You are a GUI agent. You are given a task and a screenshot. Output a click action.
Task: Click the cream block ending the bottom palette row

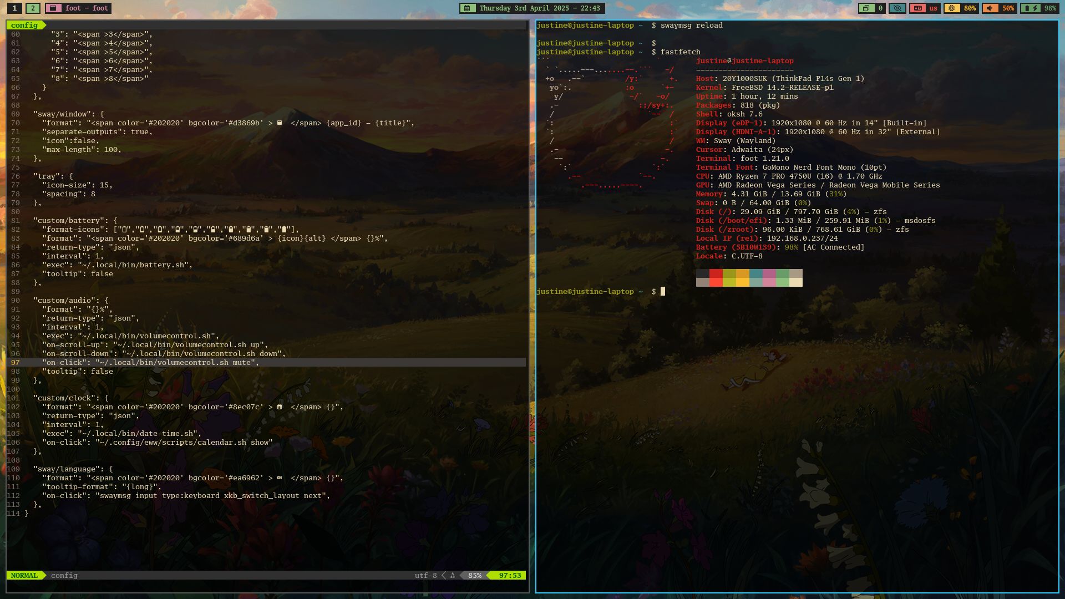(x=796, y=282)
